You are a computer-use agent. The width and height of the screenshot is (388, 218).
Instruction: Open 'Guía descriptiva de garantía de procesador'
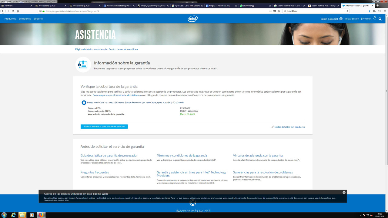point(109,156)
